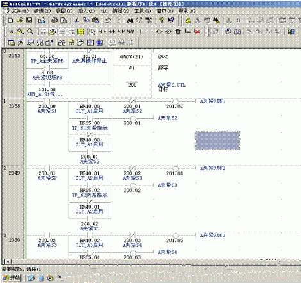Viewport: 301px width, 283px height.
Task: Paste using the clipboard icon
Action: [x=95, y=21]
